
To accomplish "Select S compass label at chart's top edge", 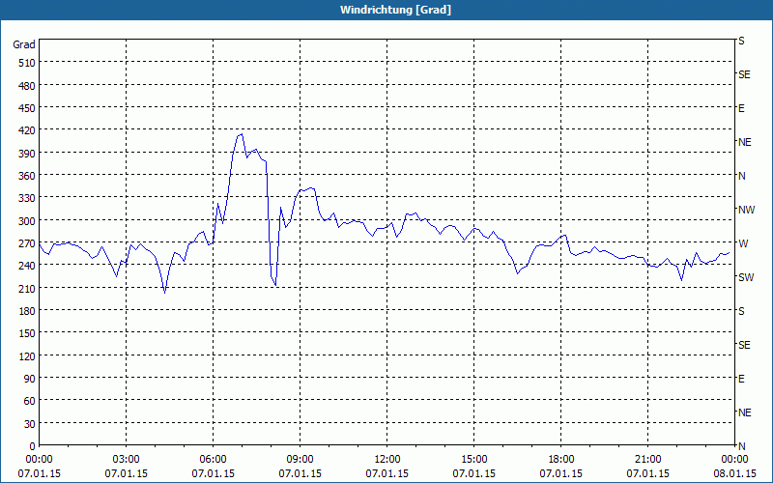I will tap(741, 41).
